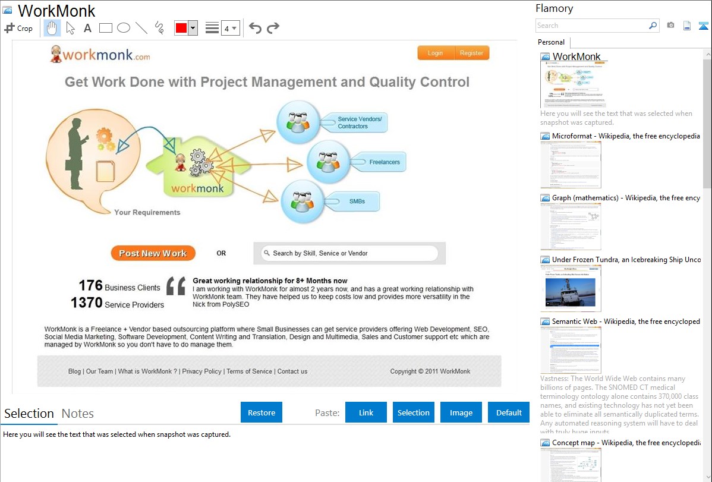Click the Search by Skill input field
Viewport: 712px width, 482px height.
(349, 253)
